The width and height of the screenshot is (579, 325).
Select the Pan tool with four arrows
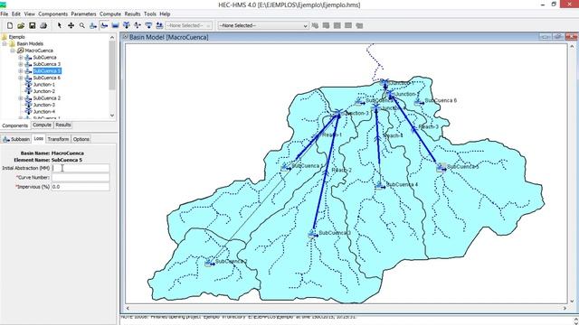coord(71,25)
